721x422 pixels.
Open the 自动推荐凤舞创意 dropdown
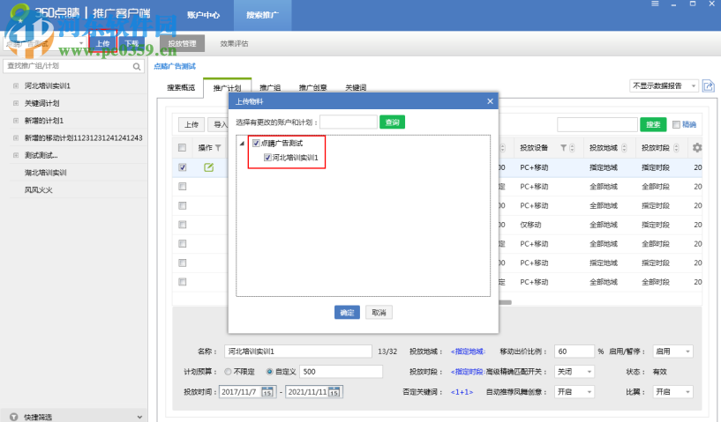[574, 392]
